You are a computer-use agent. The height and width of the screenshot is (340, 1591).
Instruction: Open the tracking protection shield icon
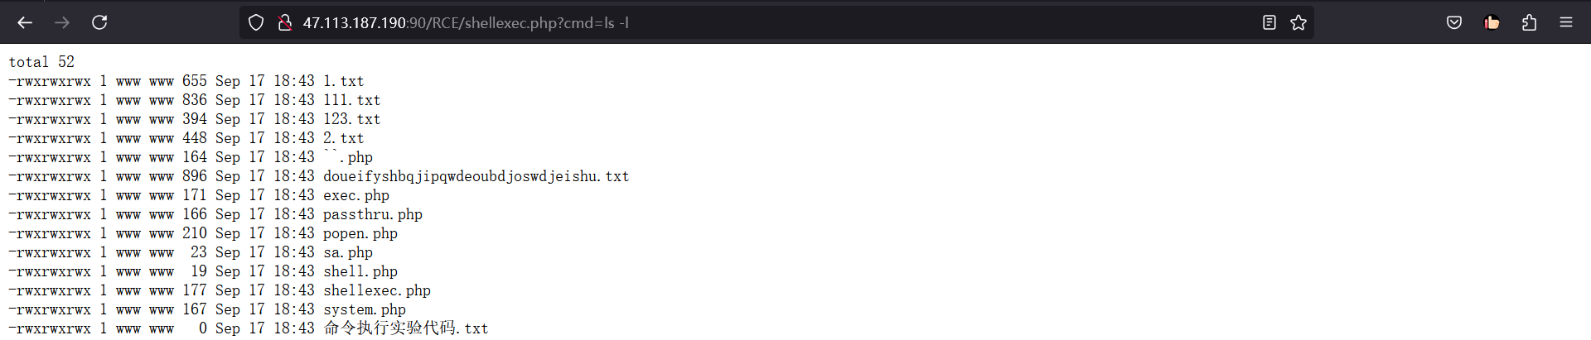tap(256, 22)
